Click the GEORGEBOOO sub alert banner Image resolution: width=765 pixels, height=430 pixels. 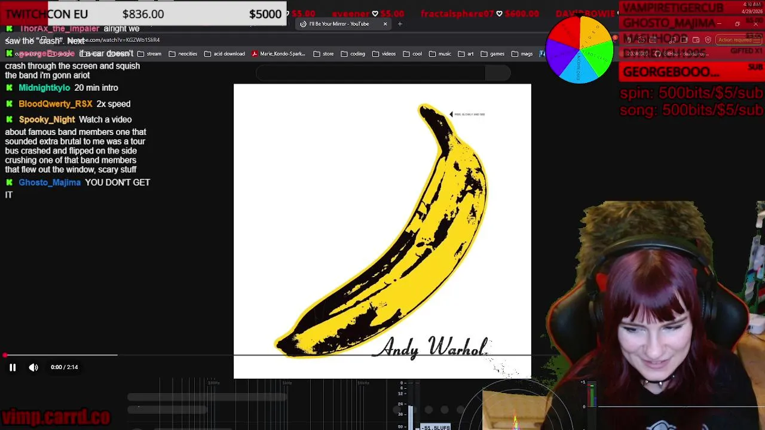tap(693, 72)
